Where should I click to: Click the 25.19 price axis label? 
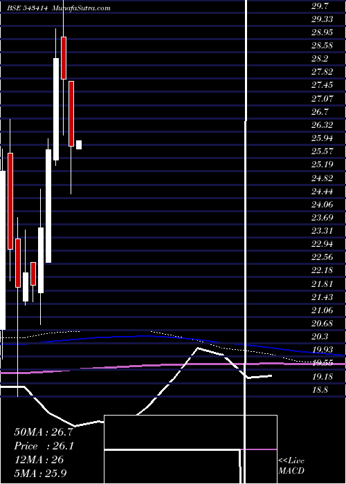[322, 164]
